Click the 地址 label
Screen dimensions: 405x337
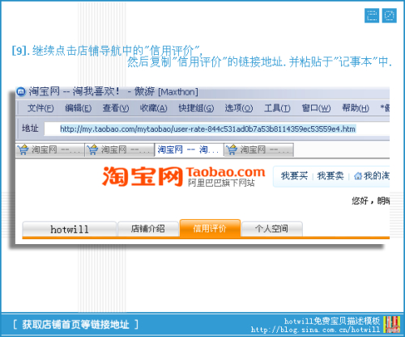click(x=30, y=128)
